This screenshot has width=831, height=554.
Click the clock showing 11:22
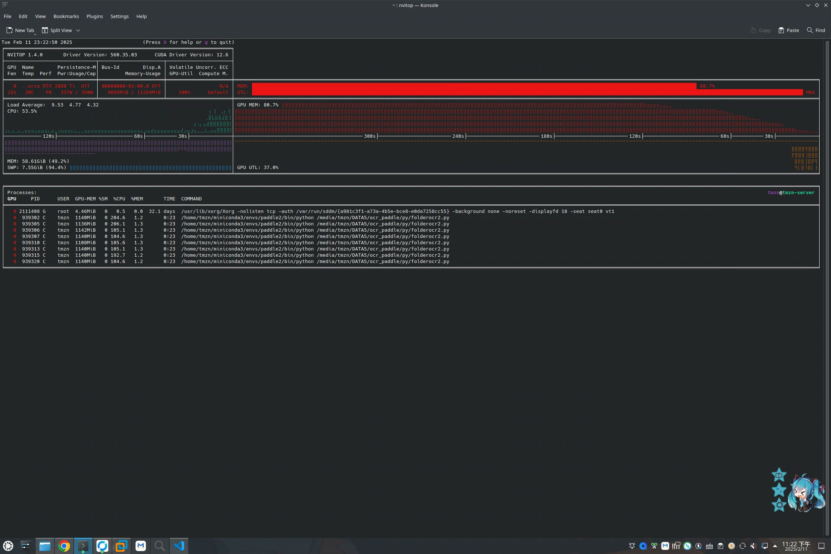click(796, 546)
